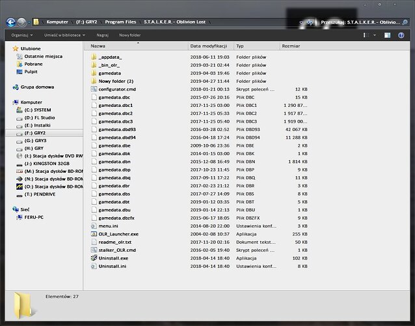Click the change view icon
Screen dimensions: 415x326
[x=366, y=35]
